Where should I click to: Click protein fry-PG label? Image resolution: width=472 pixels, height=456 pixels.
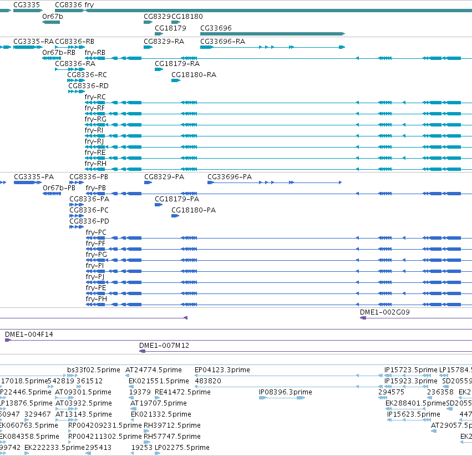[97, 254]
